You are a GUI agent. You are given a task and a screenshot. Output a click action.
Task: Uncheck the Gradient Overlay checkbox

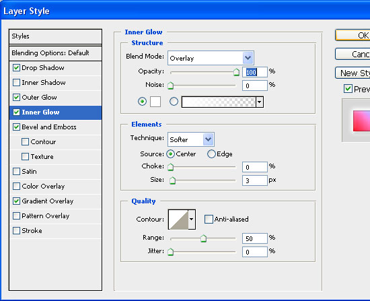pos(16,201)
